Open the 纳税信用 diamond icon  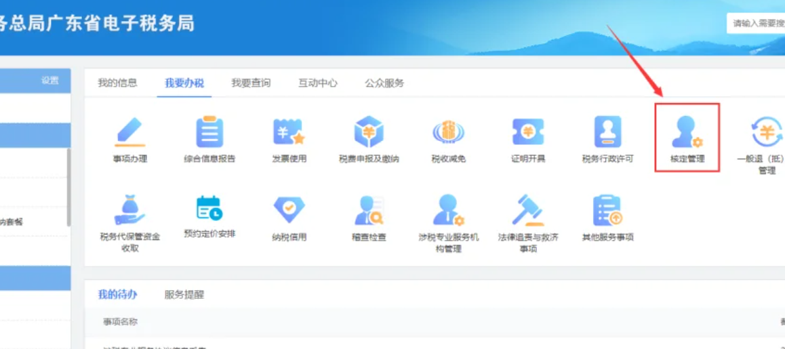tap(289, 210)
